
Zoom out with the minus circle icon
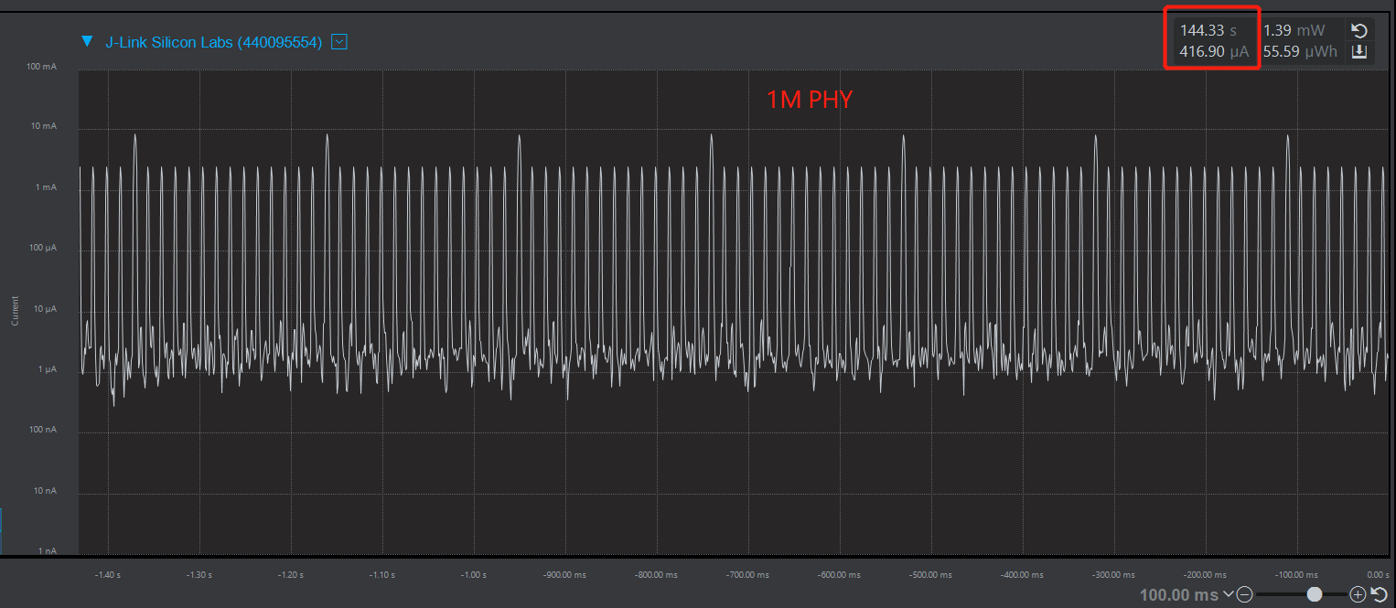(1244, 595)
